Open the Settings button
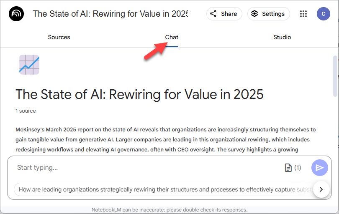339x214 pixels. pyautogui.click(x=269, y=14)
